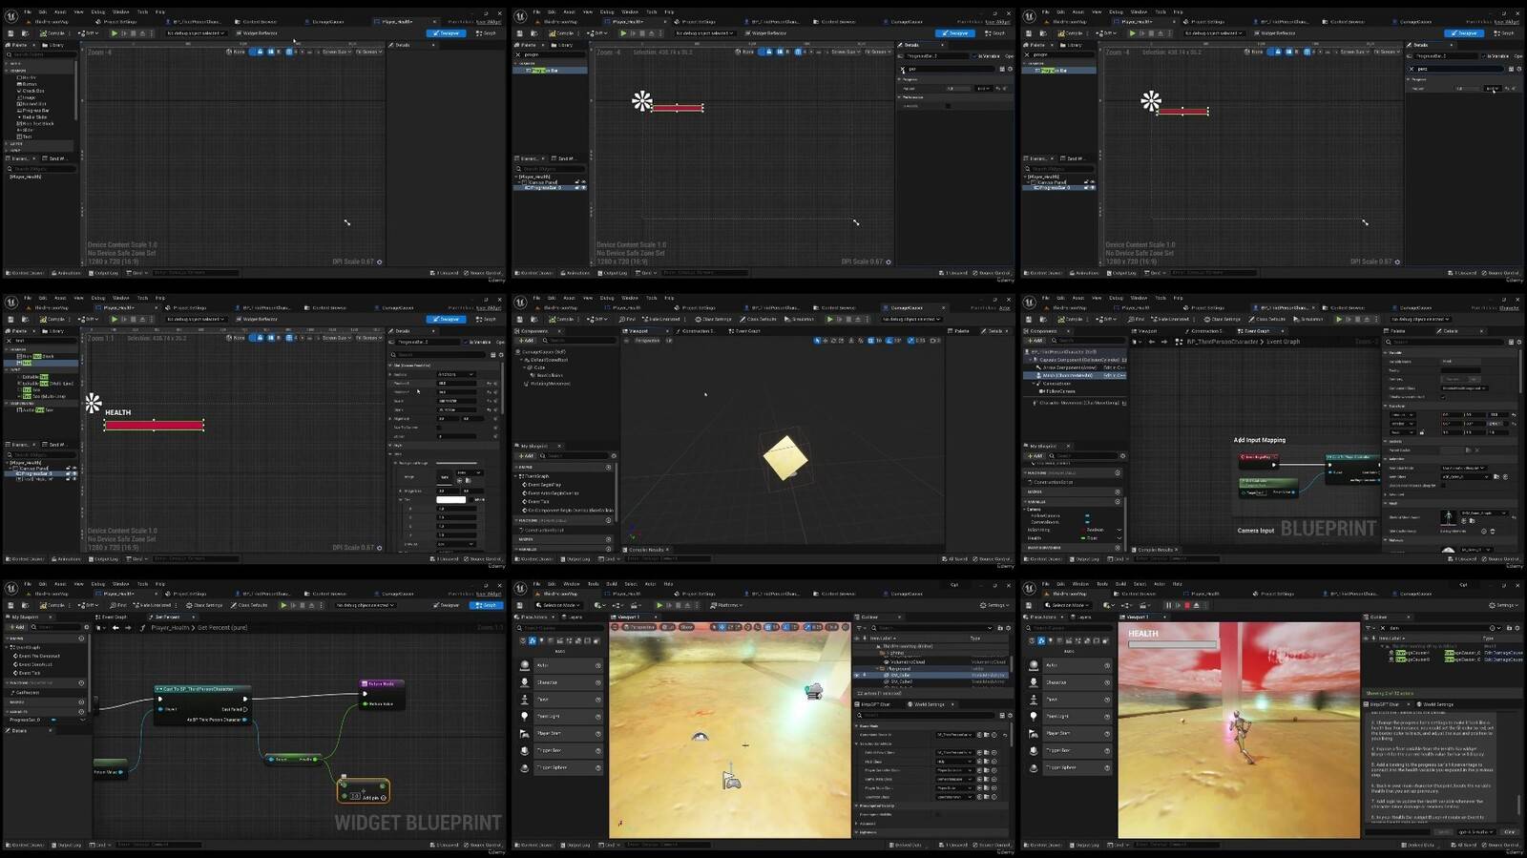
Task: Click the Designer button in top-left frame
Action: [447, 33]
